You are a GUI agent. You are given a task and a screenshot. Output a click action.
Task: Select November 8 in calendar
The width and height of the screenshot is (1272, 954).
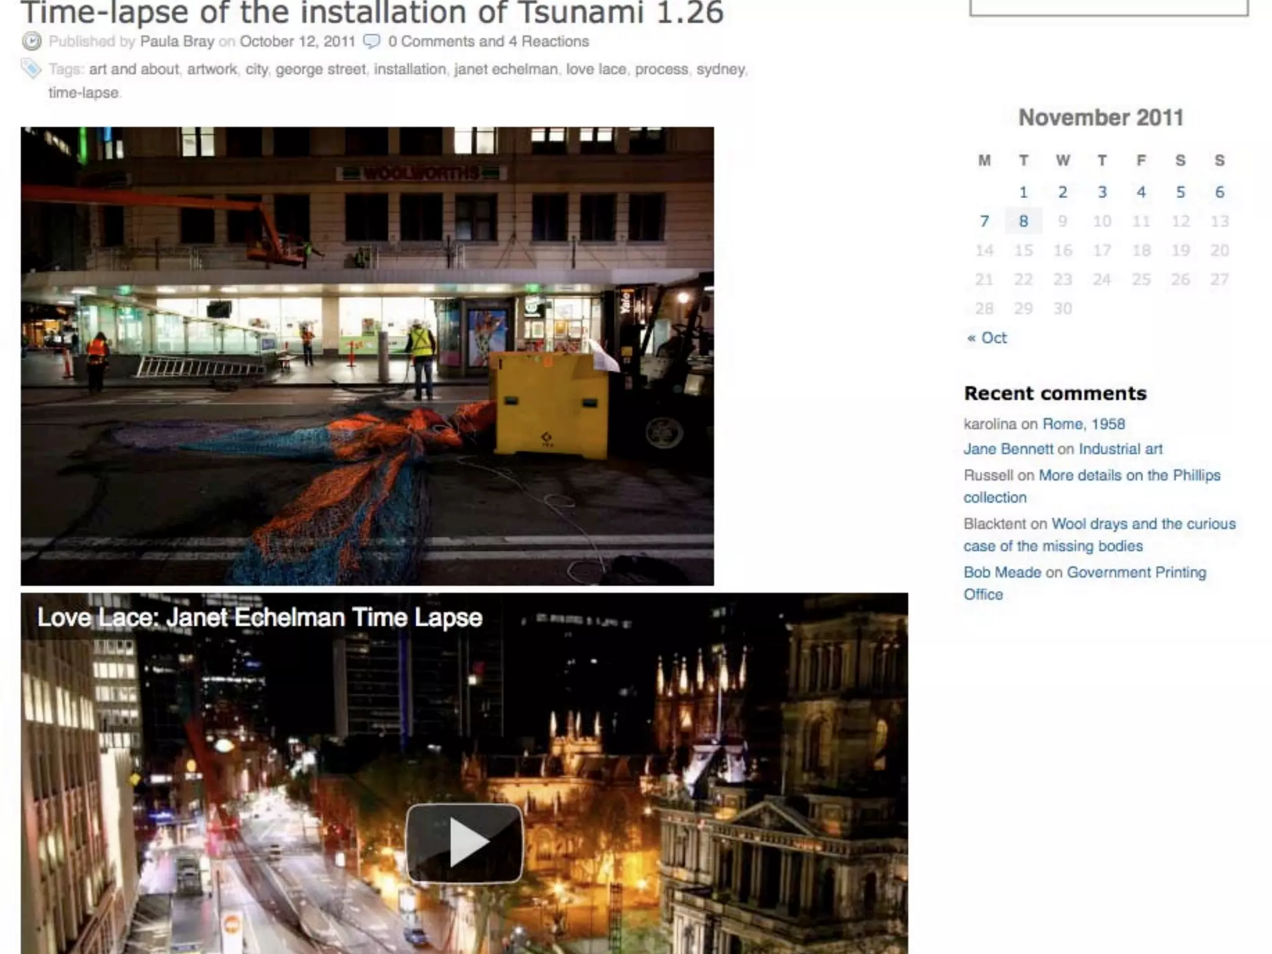tap(1023, 221)
